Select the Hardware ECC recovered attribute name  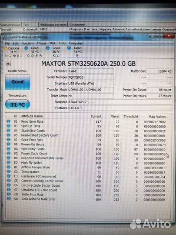tap(39, 176)
